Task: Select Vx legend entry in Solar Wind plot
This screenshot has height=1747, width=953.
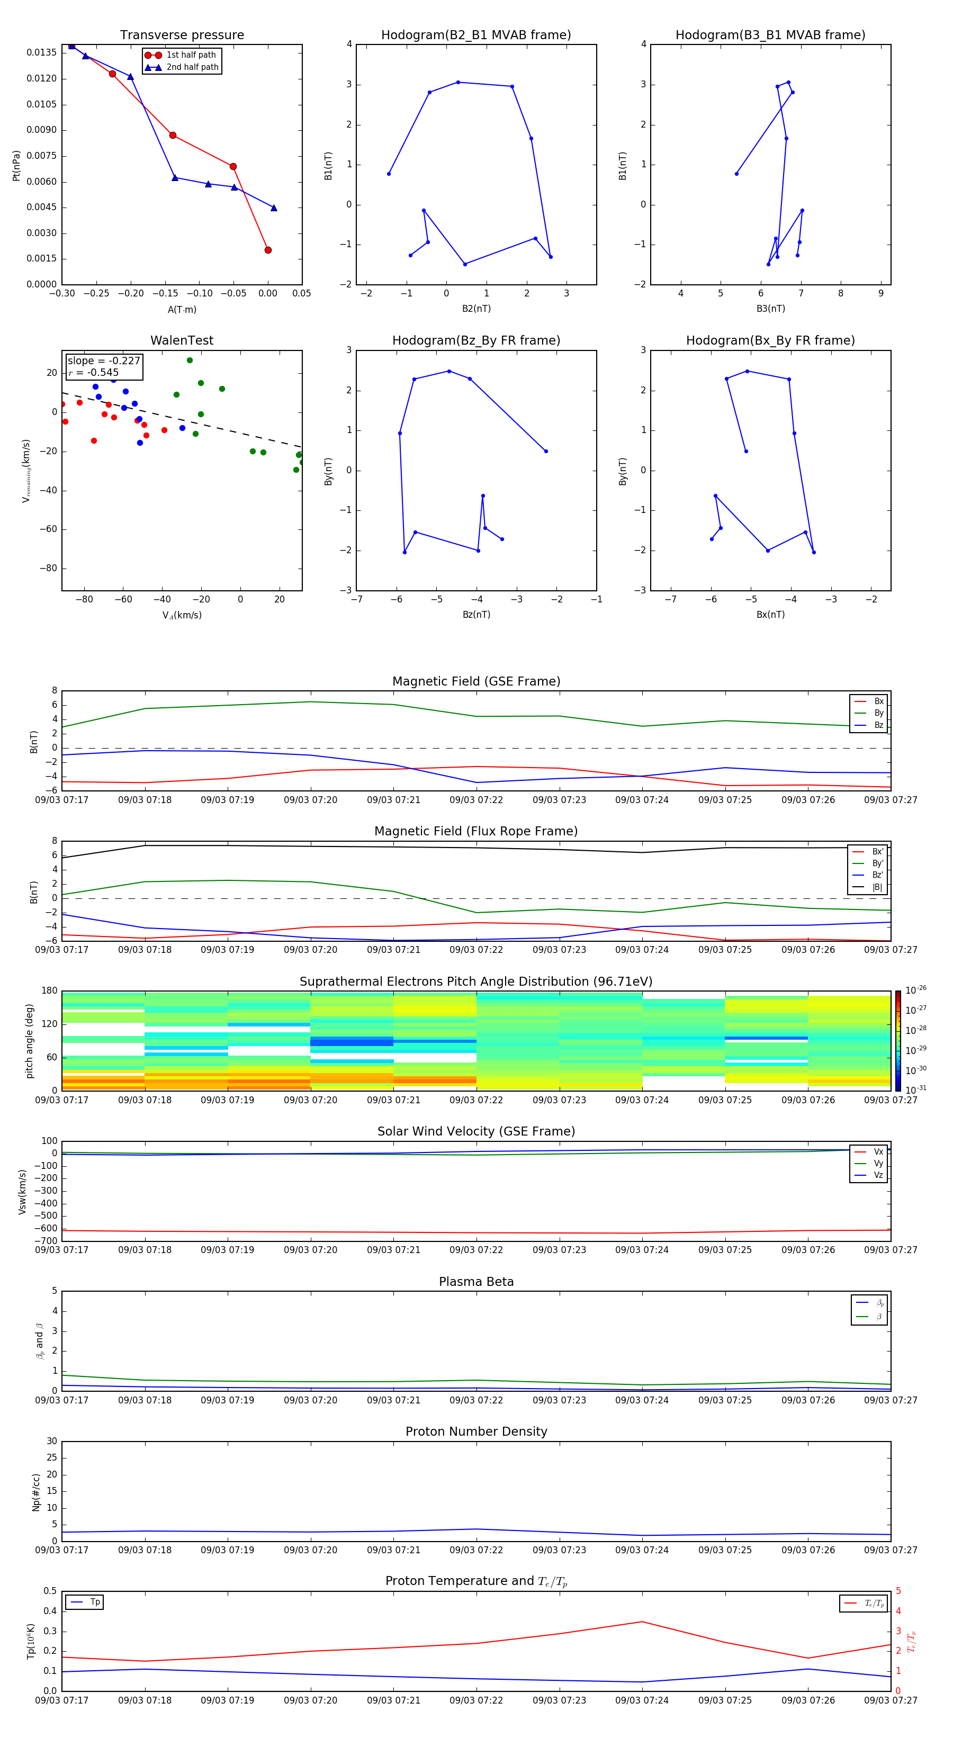Action: click(x=869, y=1151)
